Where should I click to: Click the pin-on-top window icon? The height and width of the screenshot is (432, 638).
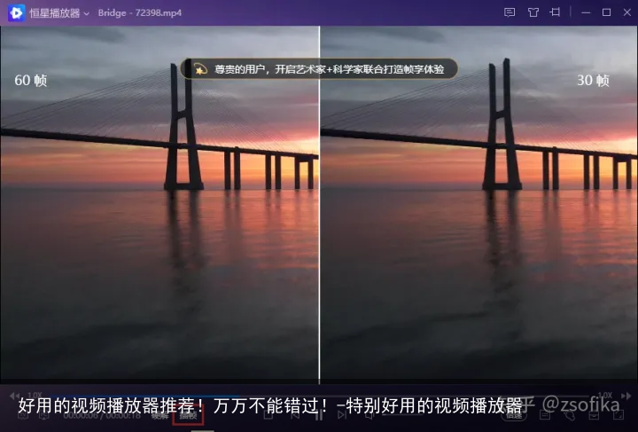556,12
